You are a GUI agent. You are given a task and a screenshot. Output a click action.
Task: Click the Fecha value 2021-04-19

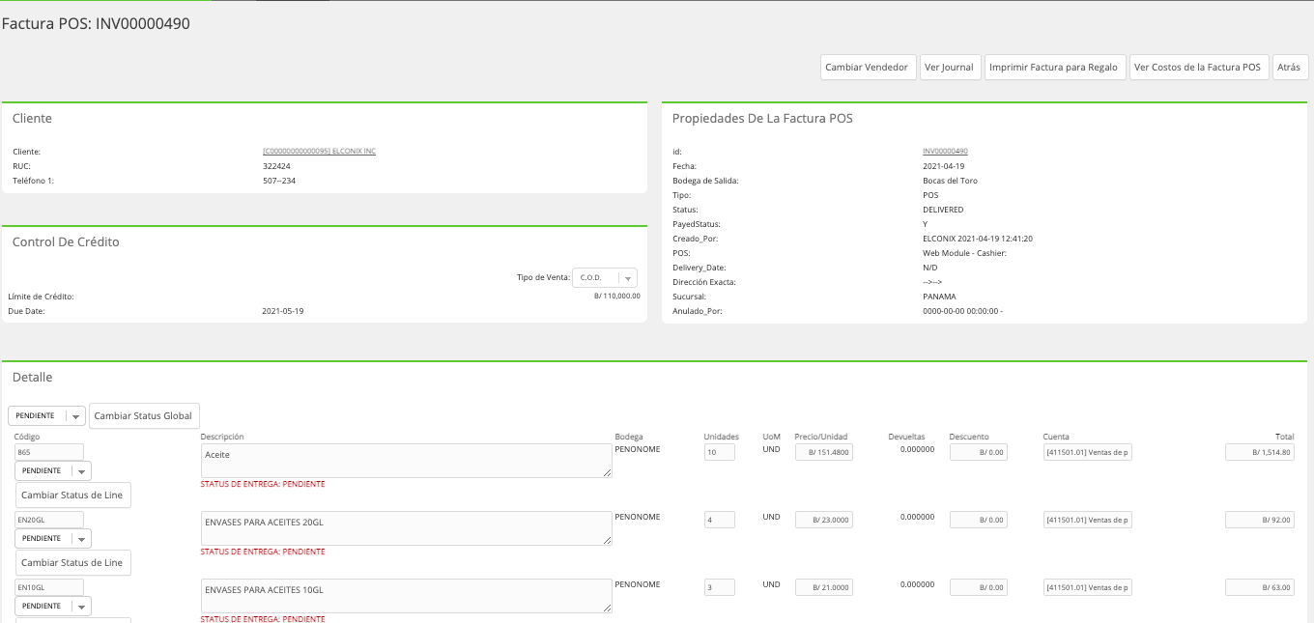pos(944,166)
